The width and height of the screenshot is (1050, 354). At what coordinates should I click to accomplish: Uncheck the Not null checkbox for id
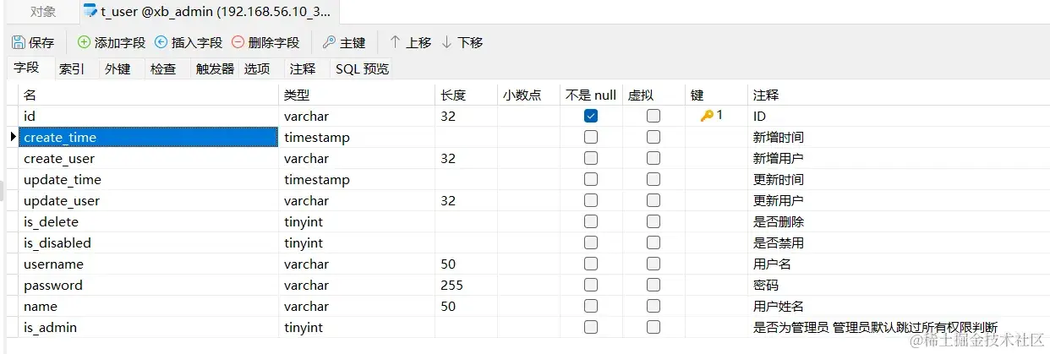[591, 116]
